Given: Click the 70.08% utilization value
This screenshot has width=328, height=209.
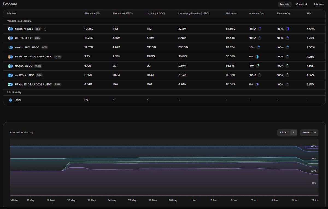Looking at the screenshot, I should (230, 57).
